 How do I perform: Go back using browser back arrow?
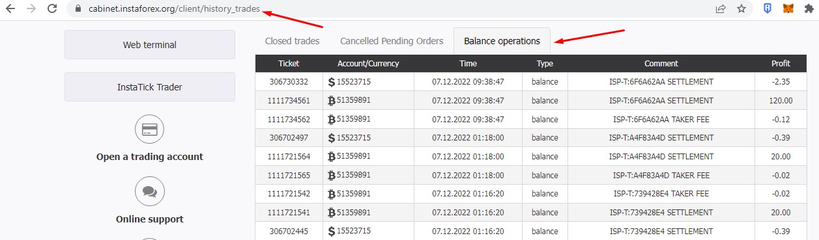[x=10, y=9]
